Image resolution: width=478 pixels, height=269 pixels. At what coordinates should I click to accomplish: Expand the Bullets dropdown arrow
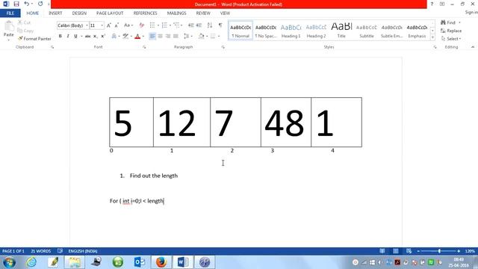[x=158, y=25]
